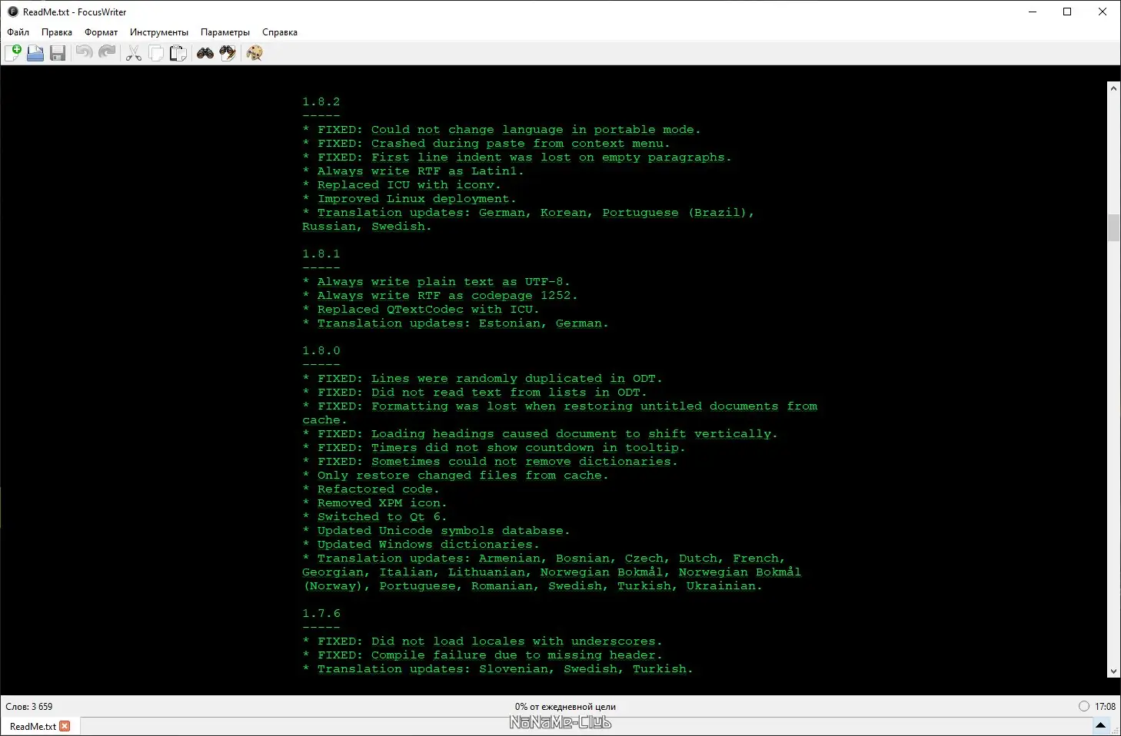Click line 'Crashed during paste from context menu'
1121x736 pixels.
[487, 144]
